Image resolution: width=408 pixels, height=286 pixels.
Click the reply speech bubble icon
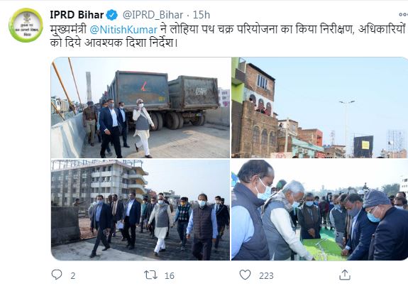(x=57, y=275)
